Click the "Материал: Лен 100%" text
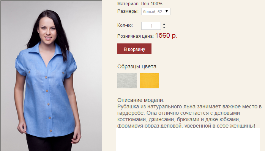The height and width of the screenshot is (151, 265). coord(140,4)
